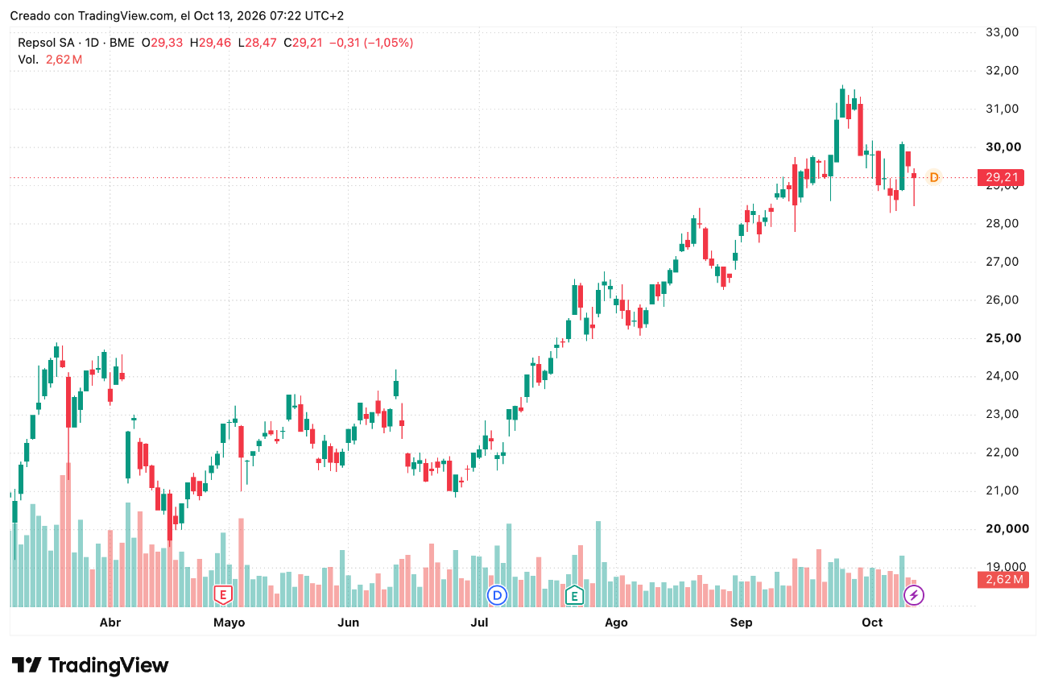Screen dimensions: 1046x695
Task: Click the orange D badge beside last candle
Action: (934, 177)
